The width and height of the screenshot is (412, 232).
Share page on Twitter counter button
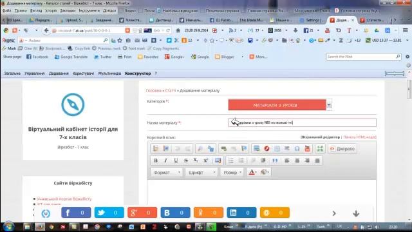[109, 213]
